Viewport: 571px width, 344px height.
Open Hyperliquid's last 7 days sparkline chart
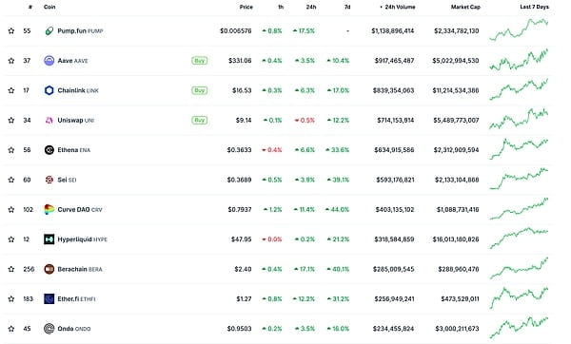[519, 239]
